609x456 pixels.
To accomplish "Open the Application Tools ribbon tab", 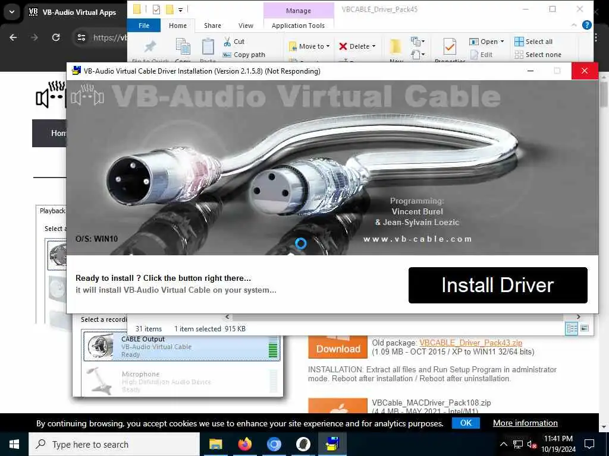I will point(299,26).
